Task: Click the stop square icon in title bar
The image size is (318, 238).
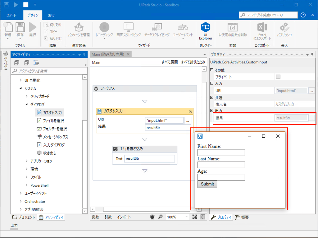Action: click(26, 5)
